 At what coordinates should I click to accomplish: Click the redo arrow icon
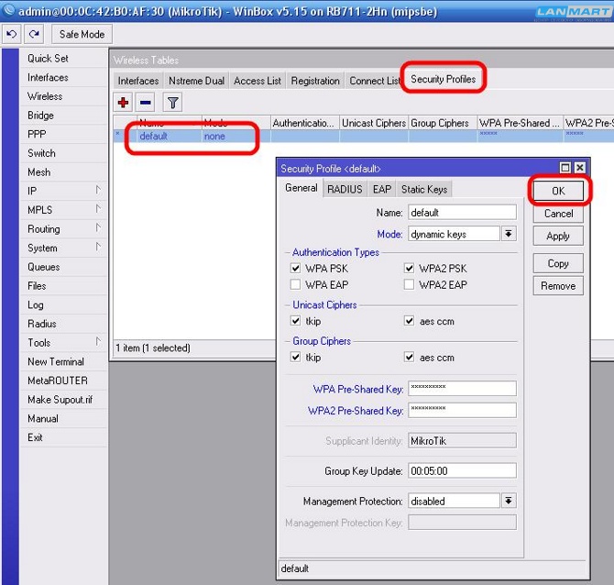click(34, 34)
